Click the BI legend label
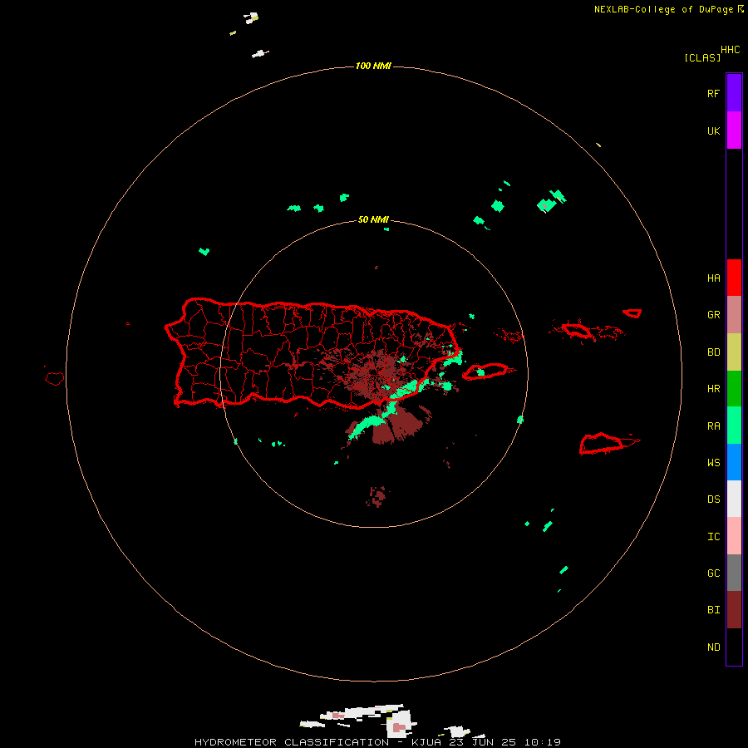 click(x=713, y=610)
